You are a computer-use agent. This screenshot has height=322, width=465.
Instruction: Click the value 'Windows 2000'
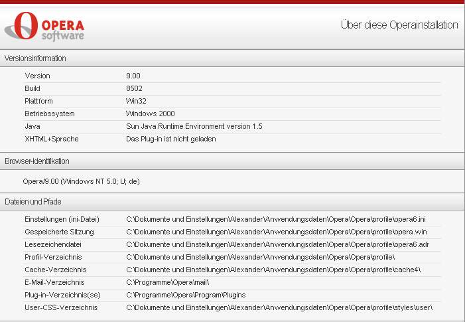tap(151, 114)
